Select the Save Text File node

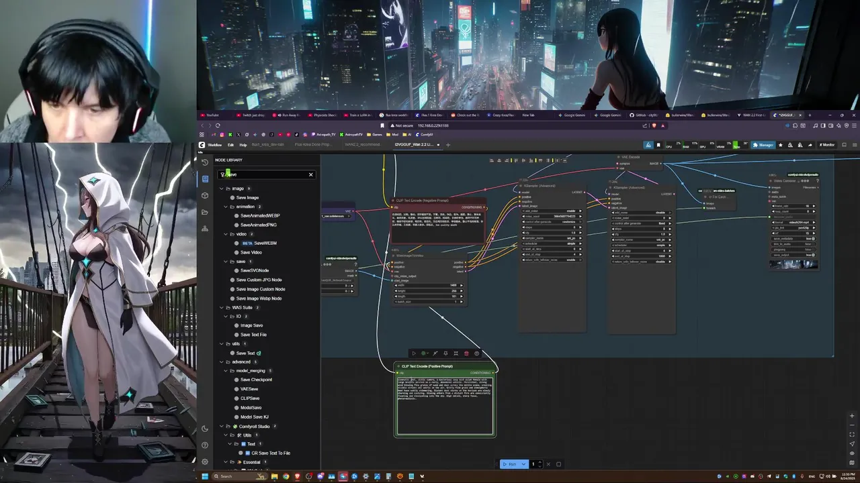click(x=253, y=334)
